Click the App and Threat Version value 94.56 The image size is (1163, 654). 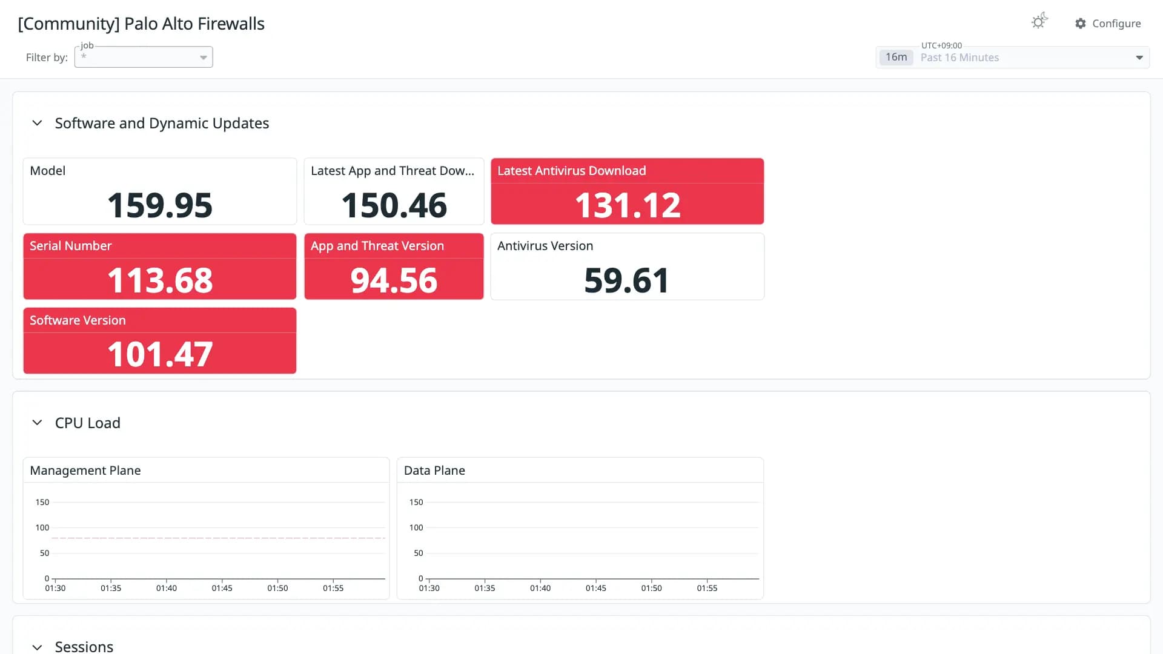pos(394,280)
